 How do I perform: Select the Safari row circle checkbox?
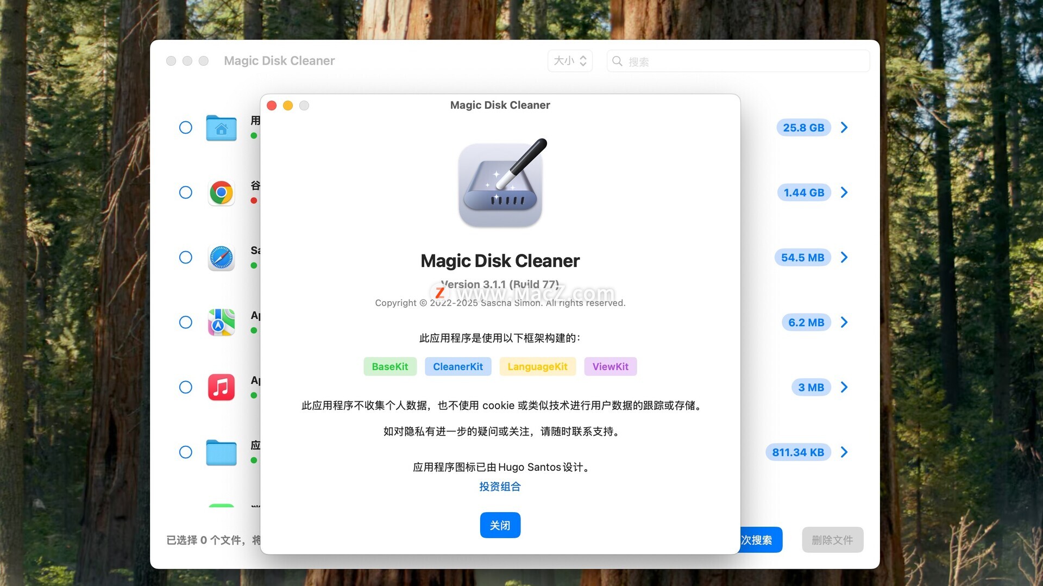pyautogui.click(x=186, y=257)
